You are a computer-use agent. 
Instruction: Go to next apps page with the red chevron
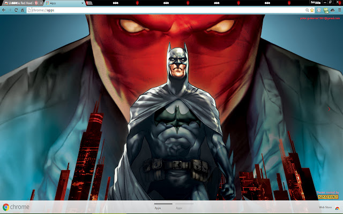click(x=329, y=109)
